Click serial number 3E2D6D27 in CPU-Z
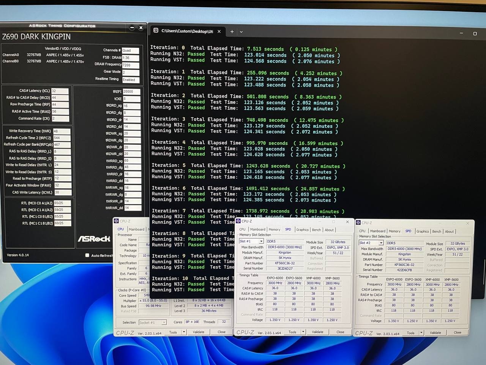This screenshot has height=365, width=486. pyautogui.click(x=285, y=268)
